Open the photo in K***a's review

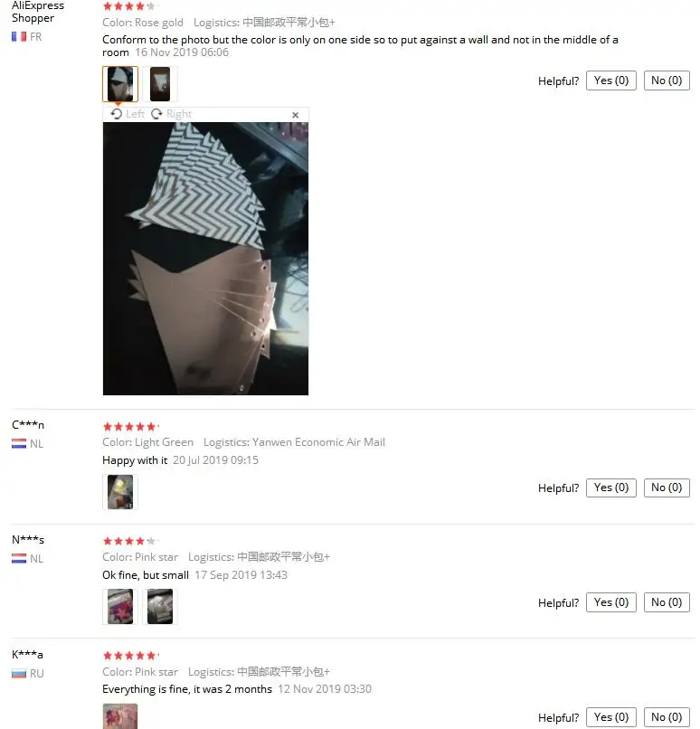[120, 716]
